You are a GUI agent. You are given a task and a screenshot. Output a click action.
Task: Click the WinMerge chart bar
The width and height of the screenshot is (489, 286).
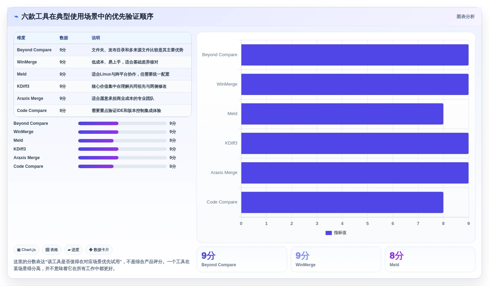[x=355, y=84]
